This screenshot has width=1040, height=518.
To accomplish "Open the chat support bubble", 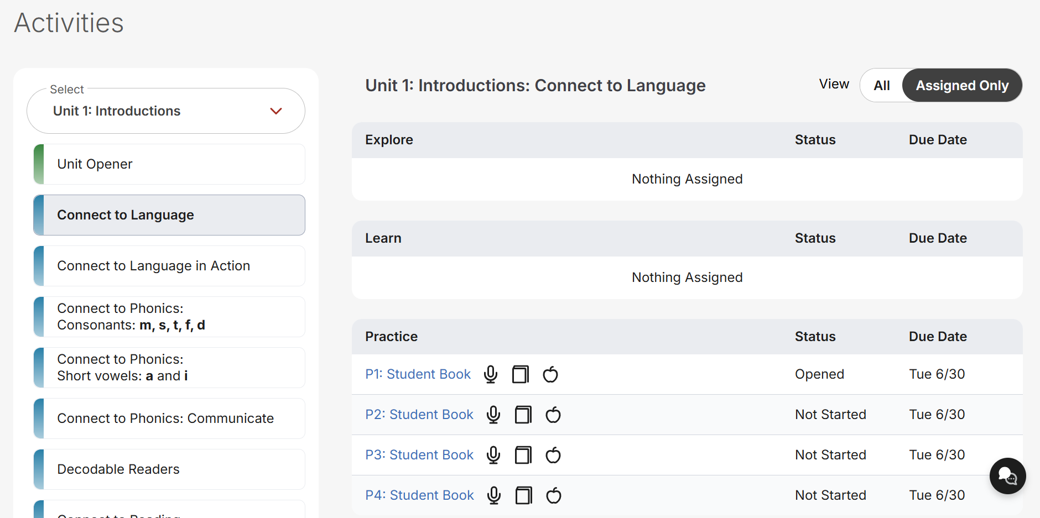I will [x=1007, y=475].
